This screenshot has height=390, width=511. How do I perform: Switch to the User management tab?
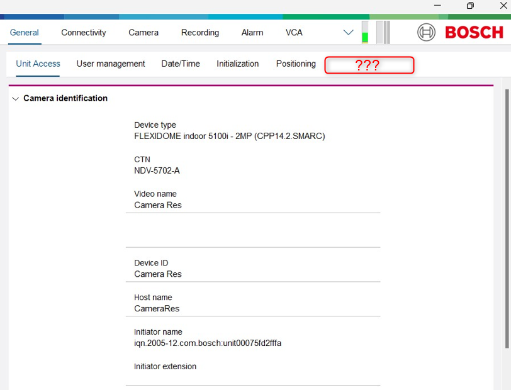pos(111,64)
